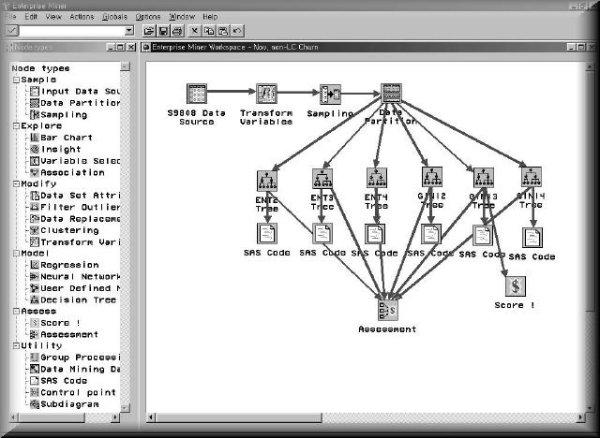Collapse the Model group in node types
Viewport: 600px width, 438px height.
pos(16,254)
